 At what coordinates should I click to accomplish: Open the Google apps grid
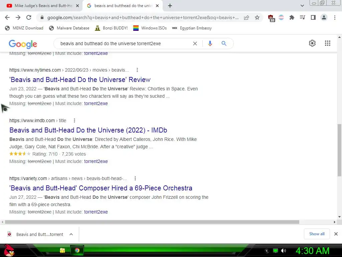click(x=327, y=43)
